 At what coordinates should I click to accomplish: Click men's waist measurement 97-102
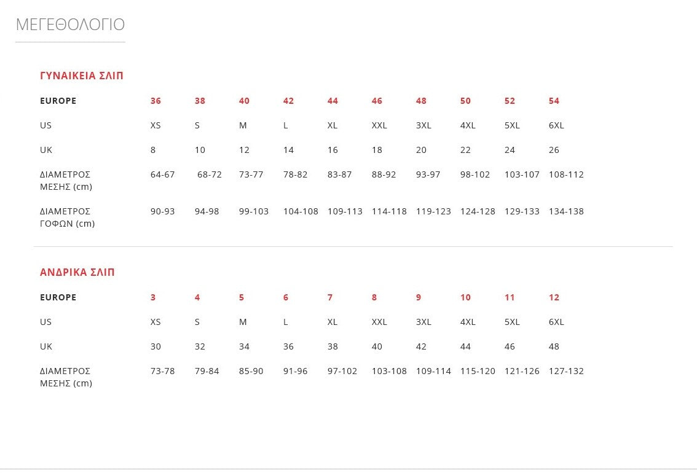point(342,371)
